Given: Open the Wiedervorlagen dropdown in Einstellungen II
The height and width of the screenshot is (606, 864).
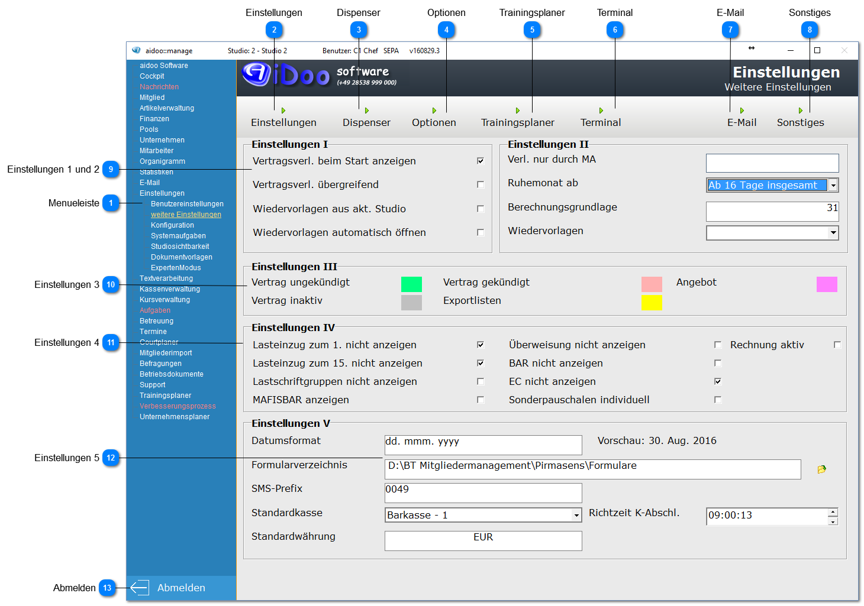Looking at the screenshot, I should click(833, 233).
